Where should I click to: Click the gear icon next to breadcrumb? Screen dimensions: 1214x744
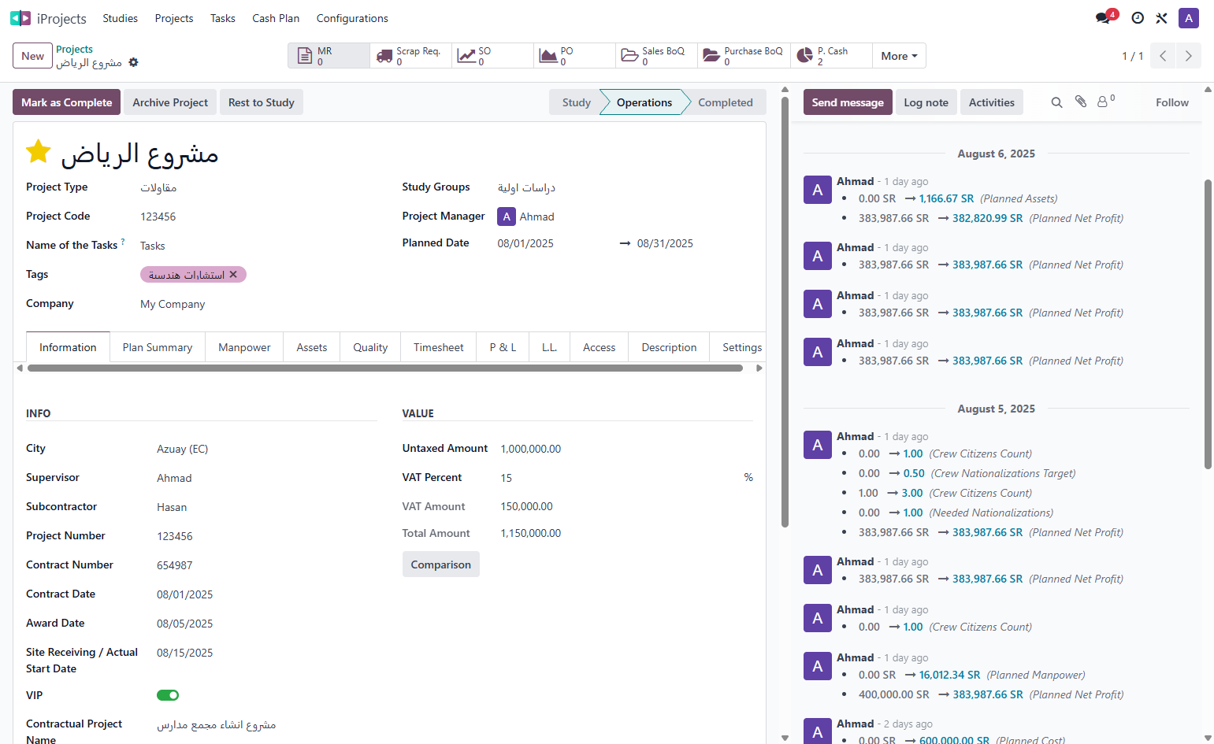coord(133,62)
